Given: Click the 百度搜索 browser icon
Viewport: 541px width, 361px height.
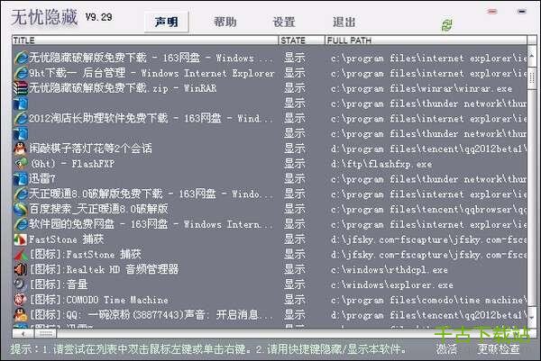Looking at the screenshot, I should [20, 209].
